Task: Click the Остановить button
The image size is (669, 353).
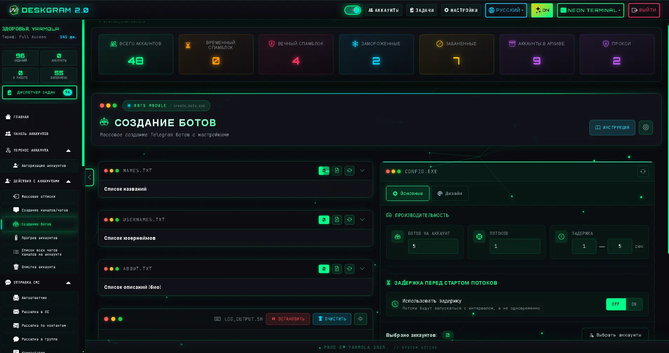Action: pyautogui.click(x=288, y=319)
